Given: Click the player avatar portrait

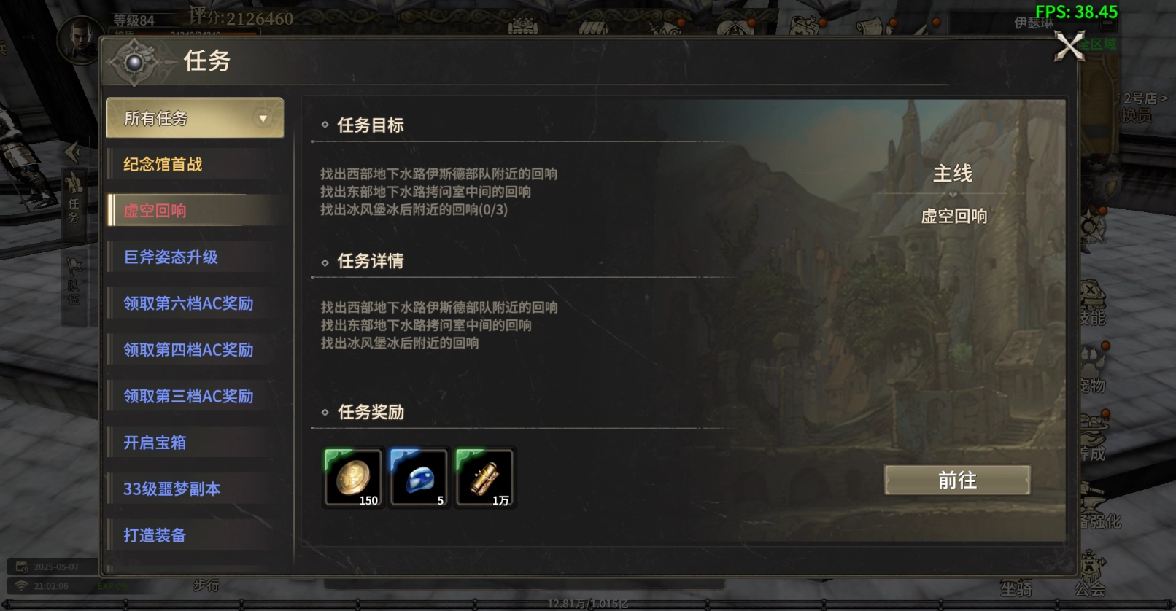Looking at the screenshot, I should tap(80, 39).
